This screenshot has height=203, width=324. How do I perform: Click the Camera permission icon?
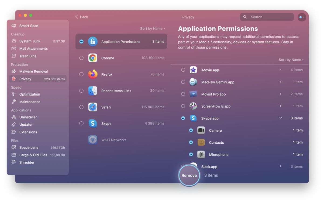[201, 130]
